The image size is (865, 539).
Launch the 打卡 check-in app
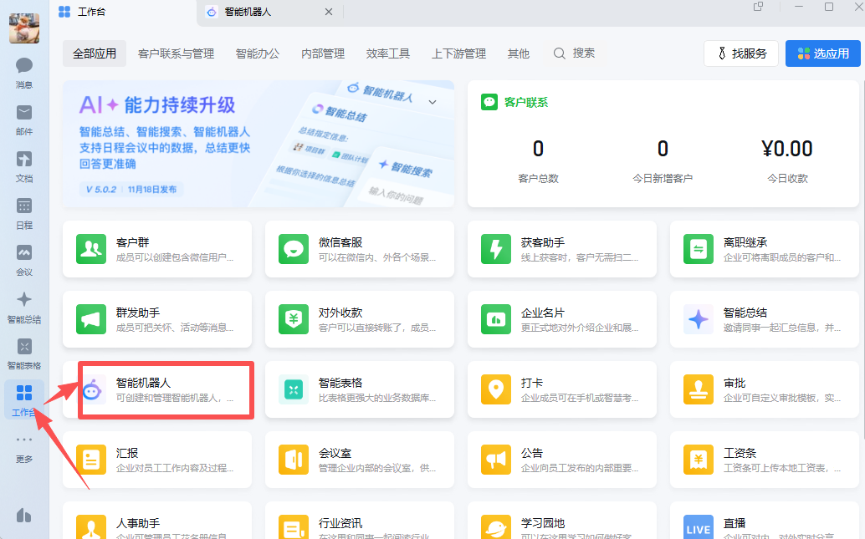point(561,389)
